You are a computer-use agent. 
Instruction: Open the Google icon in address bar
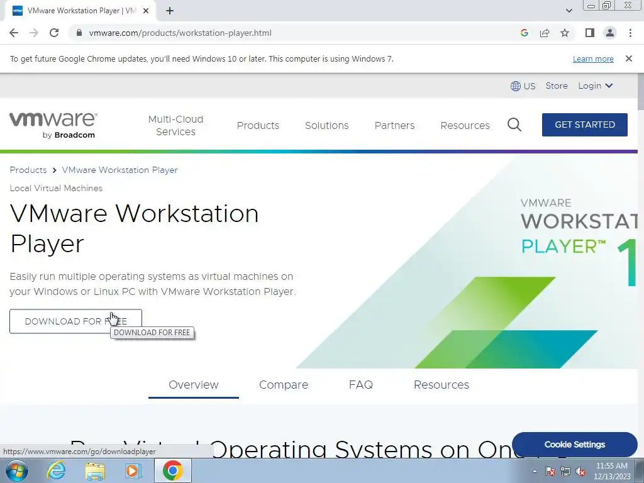pyautogui.click(x=524, y=33)
